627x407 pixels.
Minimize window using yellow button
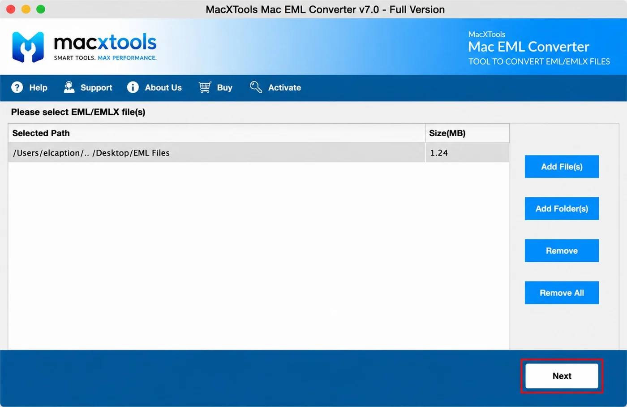point(26,9)
